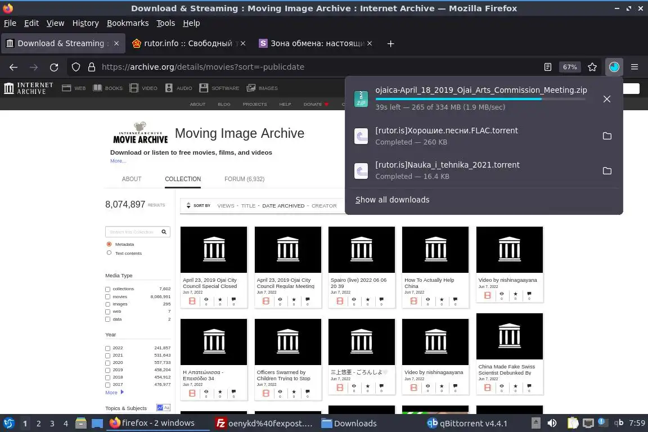Open the File menu
The height and width of the screenshot is (432, 648).
[10, 23]
